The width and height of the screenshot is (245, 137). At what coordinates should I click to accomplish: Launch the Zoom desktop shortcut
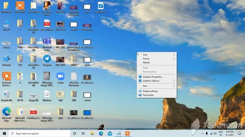click(x=60, y=78)
